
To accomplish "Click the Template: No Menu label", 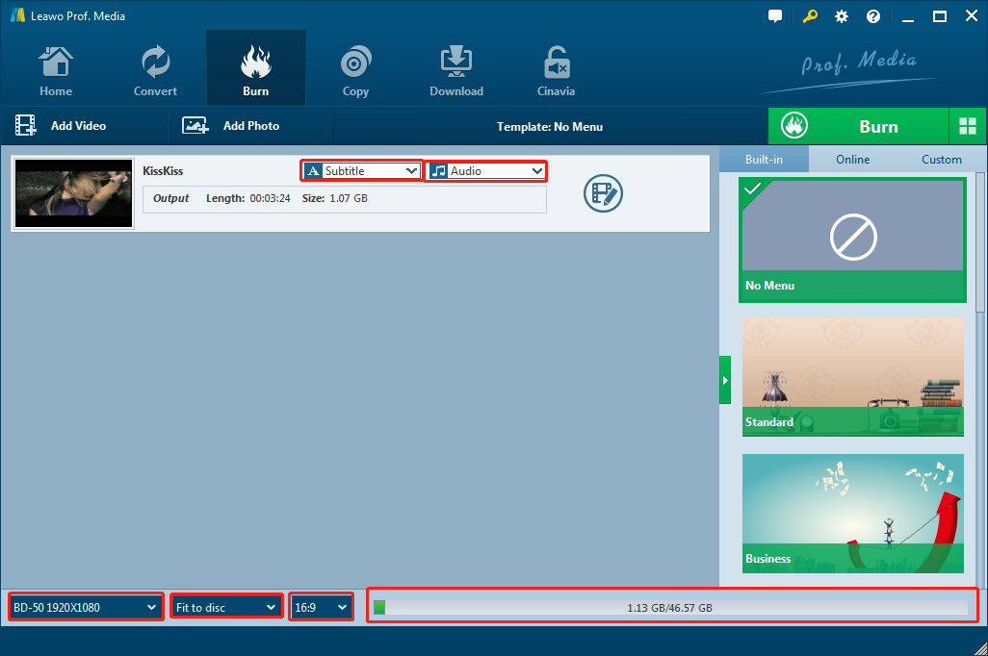I will pos(550,127).
